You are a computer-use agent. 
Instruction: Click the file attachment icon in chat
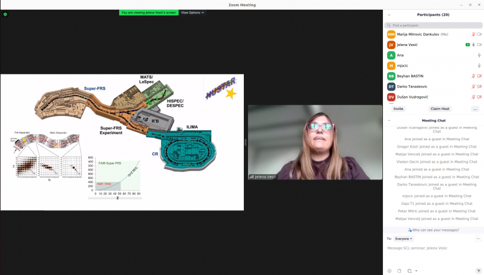(399, 271)
